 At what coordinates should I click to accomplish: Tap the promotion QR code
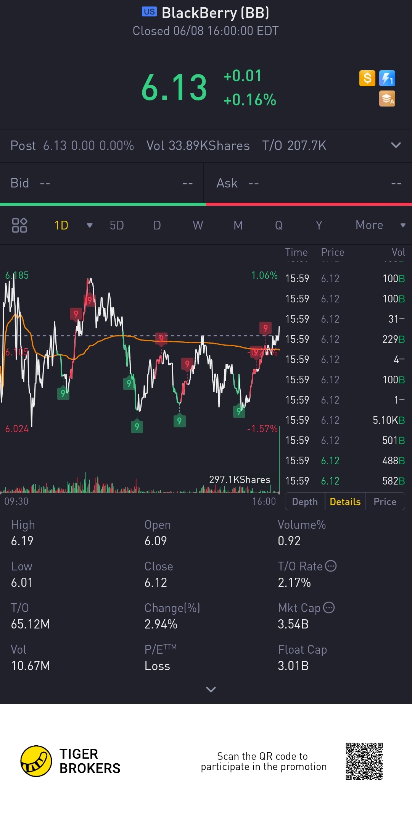click(364, 761)
